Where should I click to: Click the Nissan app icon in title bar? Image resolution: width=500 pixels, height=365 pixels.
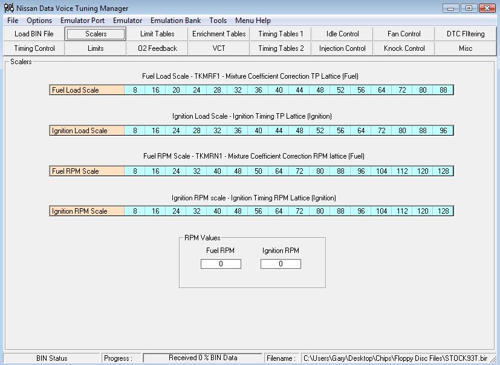(8, 8)
